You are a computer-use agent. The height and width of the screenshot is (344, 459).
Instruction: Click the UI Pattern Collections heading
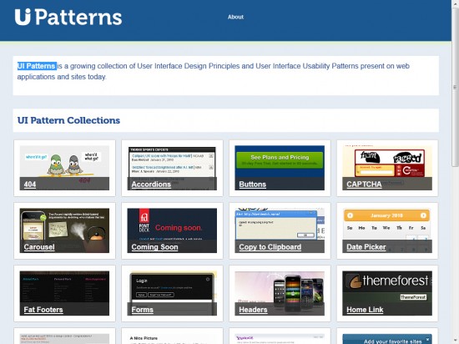click(x=68, y=120)
